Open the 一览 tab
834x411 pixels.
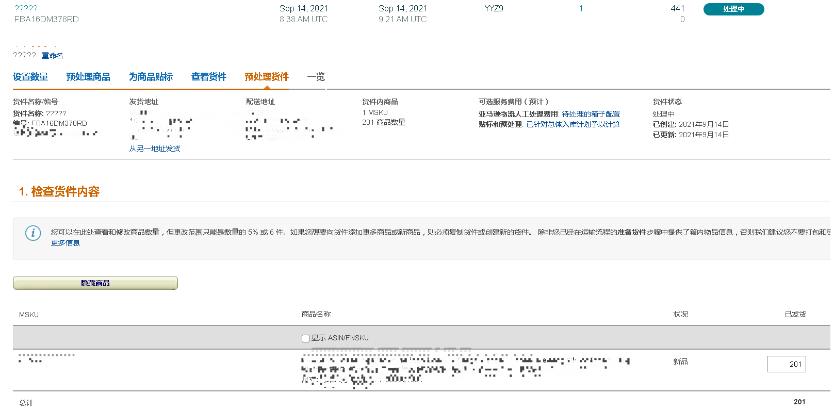pos(316,77)
